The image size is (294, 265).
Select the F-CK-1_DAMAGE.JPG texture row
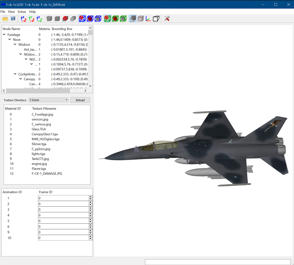pos(47,174)
